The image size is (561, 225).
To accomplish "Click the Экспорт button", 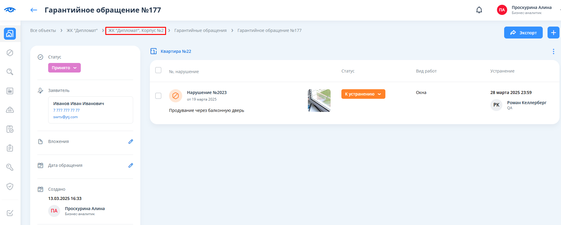I will coord(523,33).
